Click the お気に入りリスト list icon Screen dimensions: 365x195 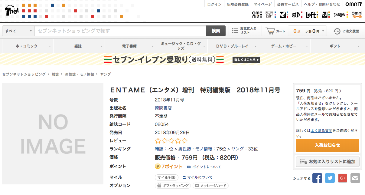pyautogui.click(x=235, y=31)
